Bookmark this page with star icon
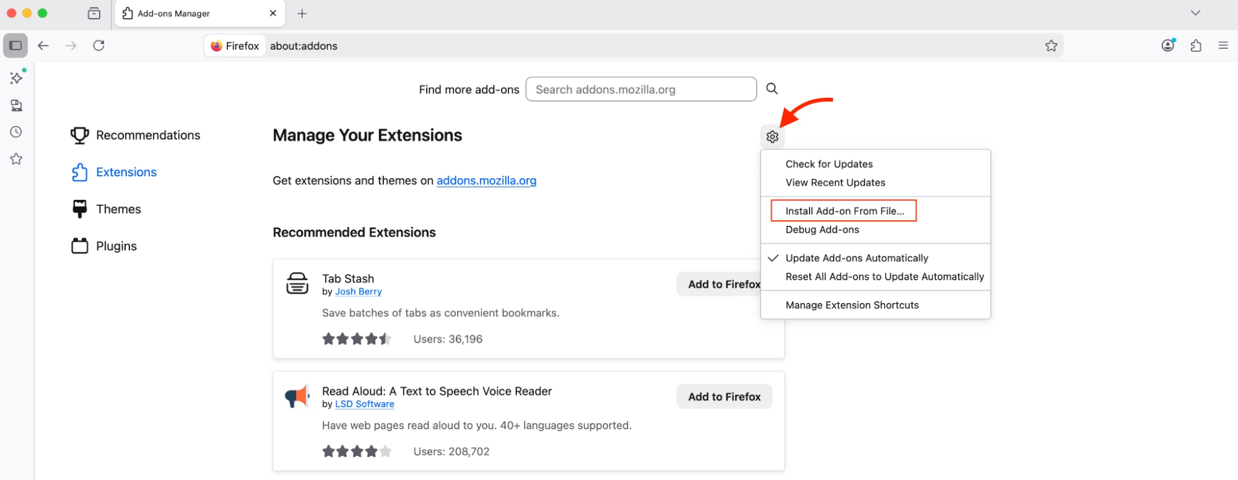 point(1051,46)
